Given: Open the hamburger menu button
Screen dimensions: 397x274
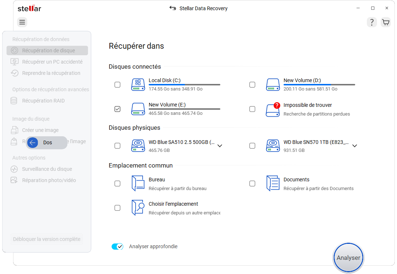Looking at the screenshot, I should (x=22, y=22).
